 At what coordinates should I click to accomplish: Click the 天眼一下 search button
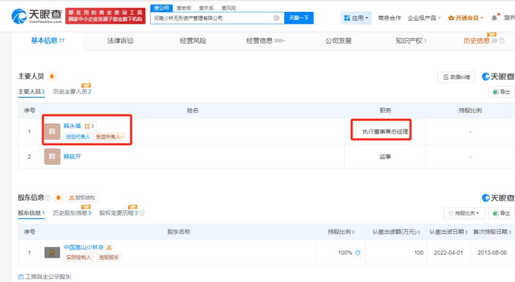tap(299, 18)
